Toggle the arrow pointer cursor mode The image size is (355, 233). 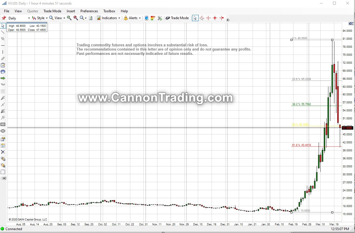pos(195,18)
